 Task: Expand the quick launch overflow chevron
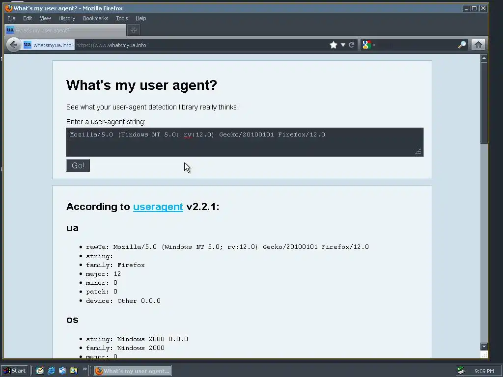[84, 369]
